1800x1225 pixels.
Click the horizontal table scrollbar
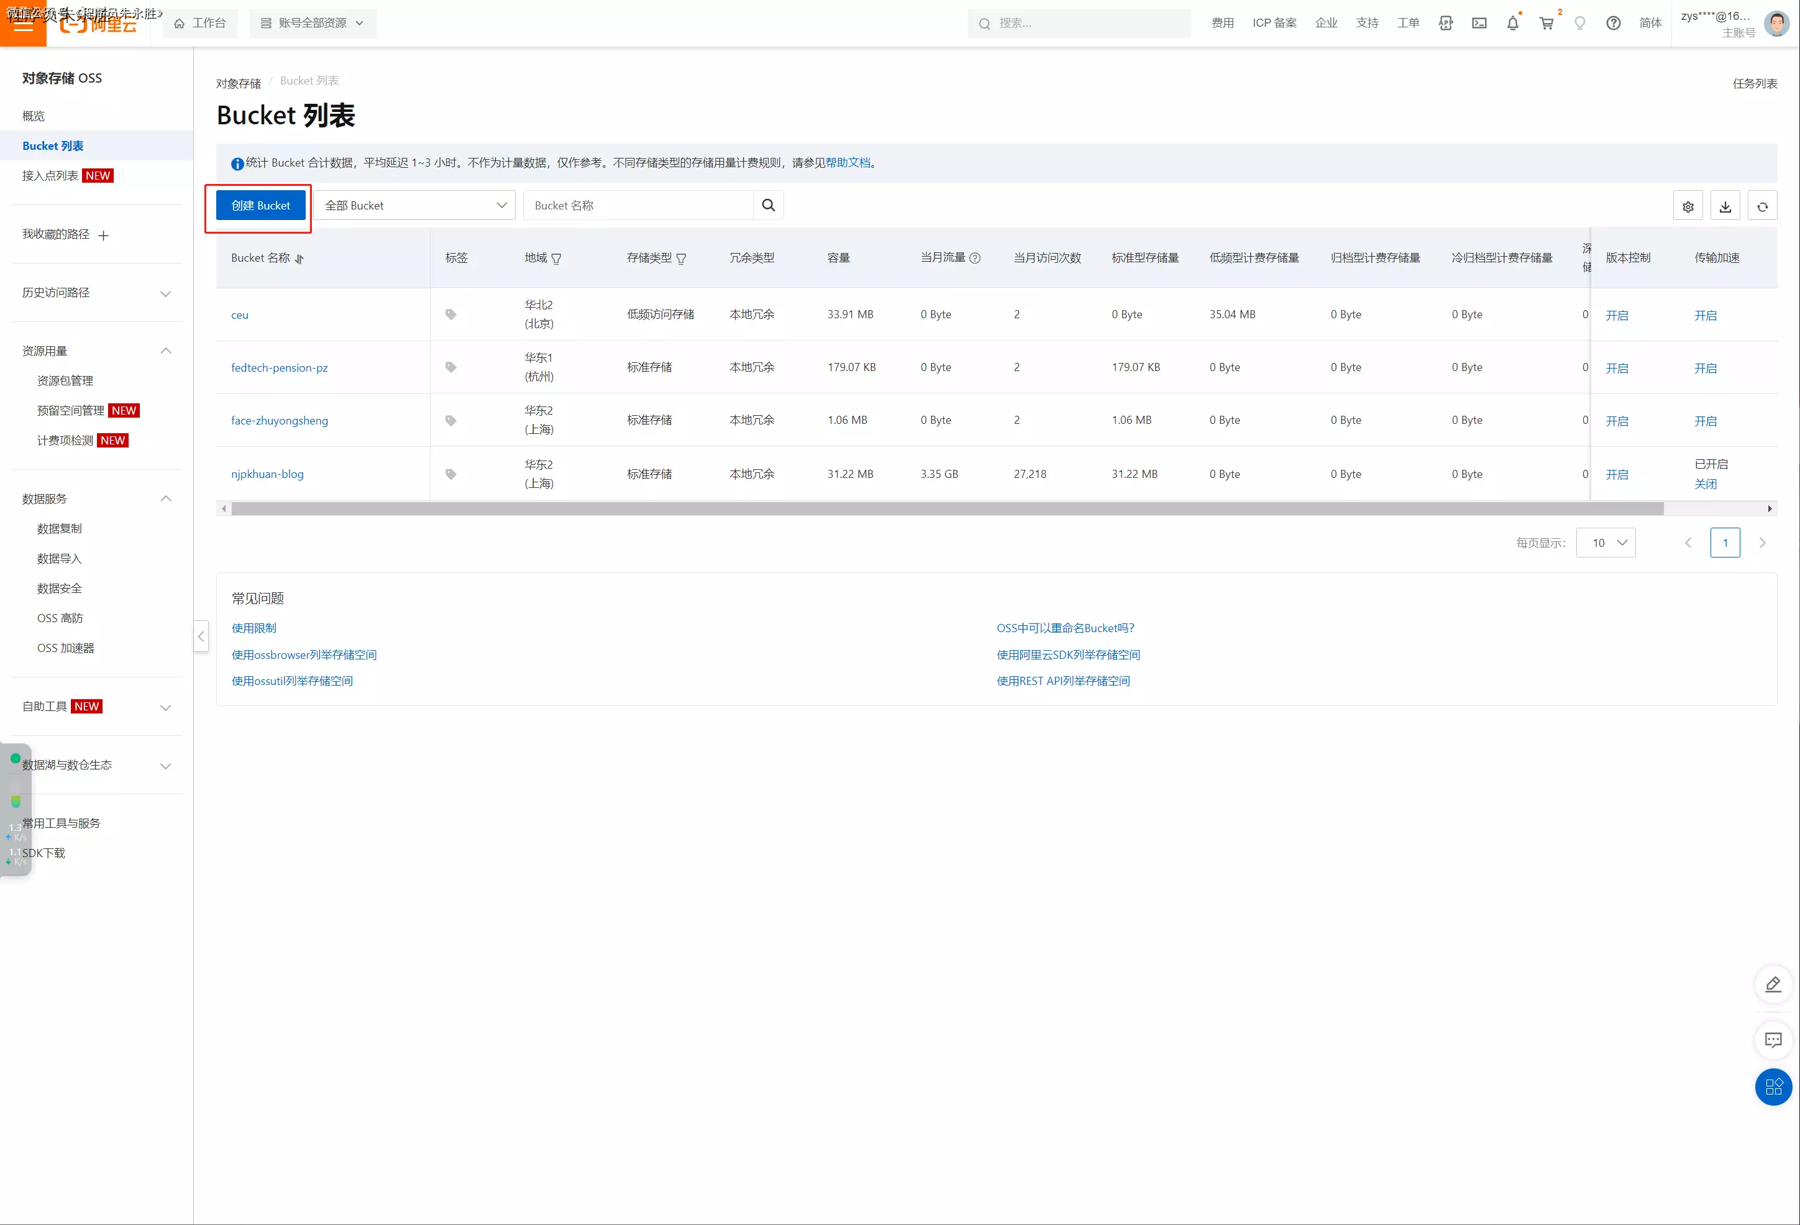pos(946,509)
